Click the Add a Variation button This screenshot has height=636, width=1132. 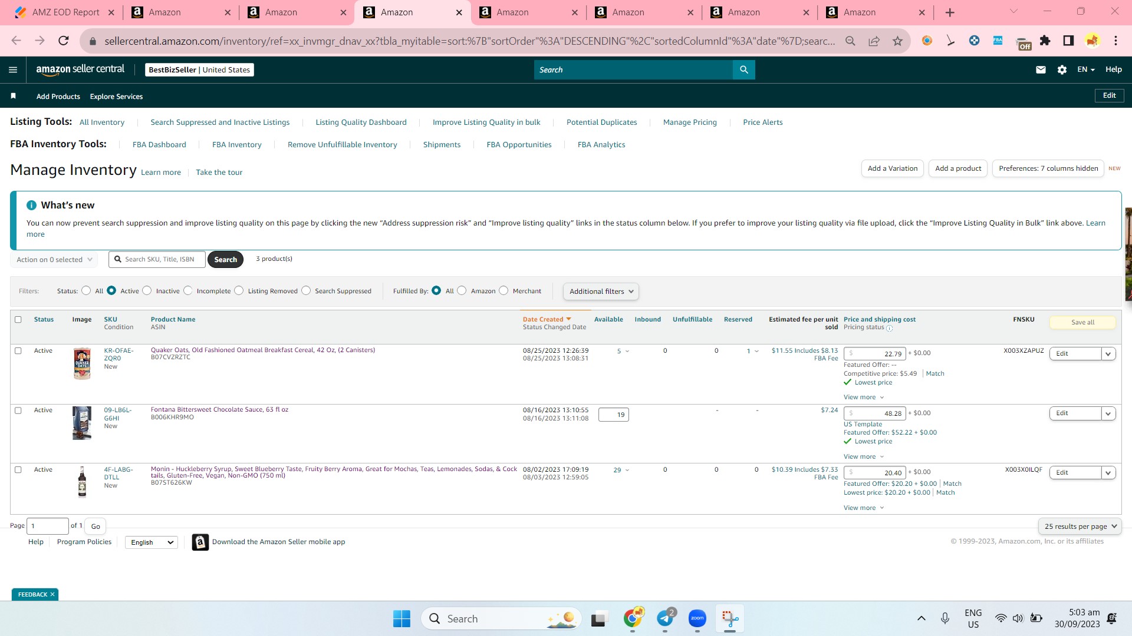click(893, 168)
